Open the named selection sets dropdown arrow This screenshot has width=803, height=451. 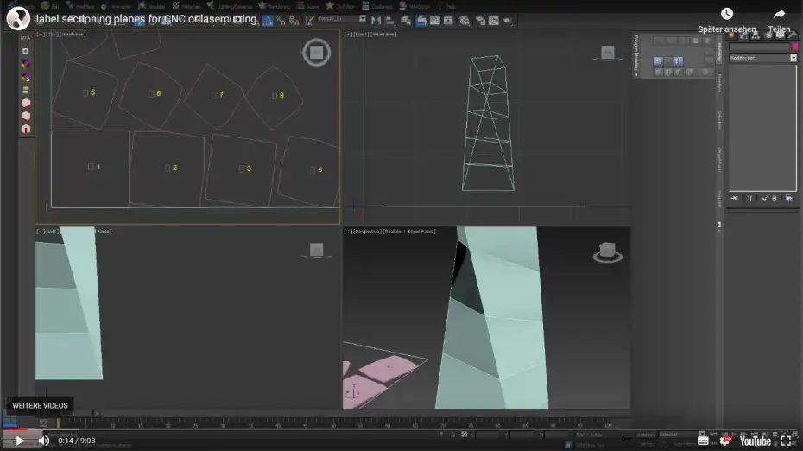coord(363,18)
